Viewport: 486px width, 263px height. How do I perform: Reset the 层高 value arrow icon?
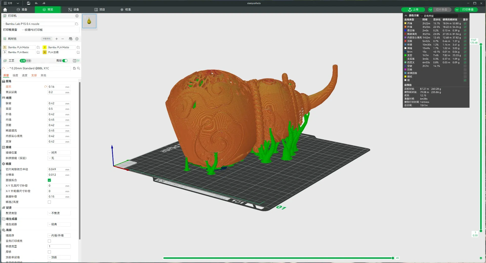click(x=46, y=87)
